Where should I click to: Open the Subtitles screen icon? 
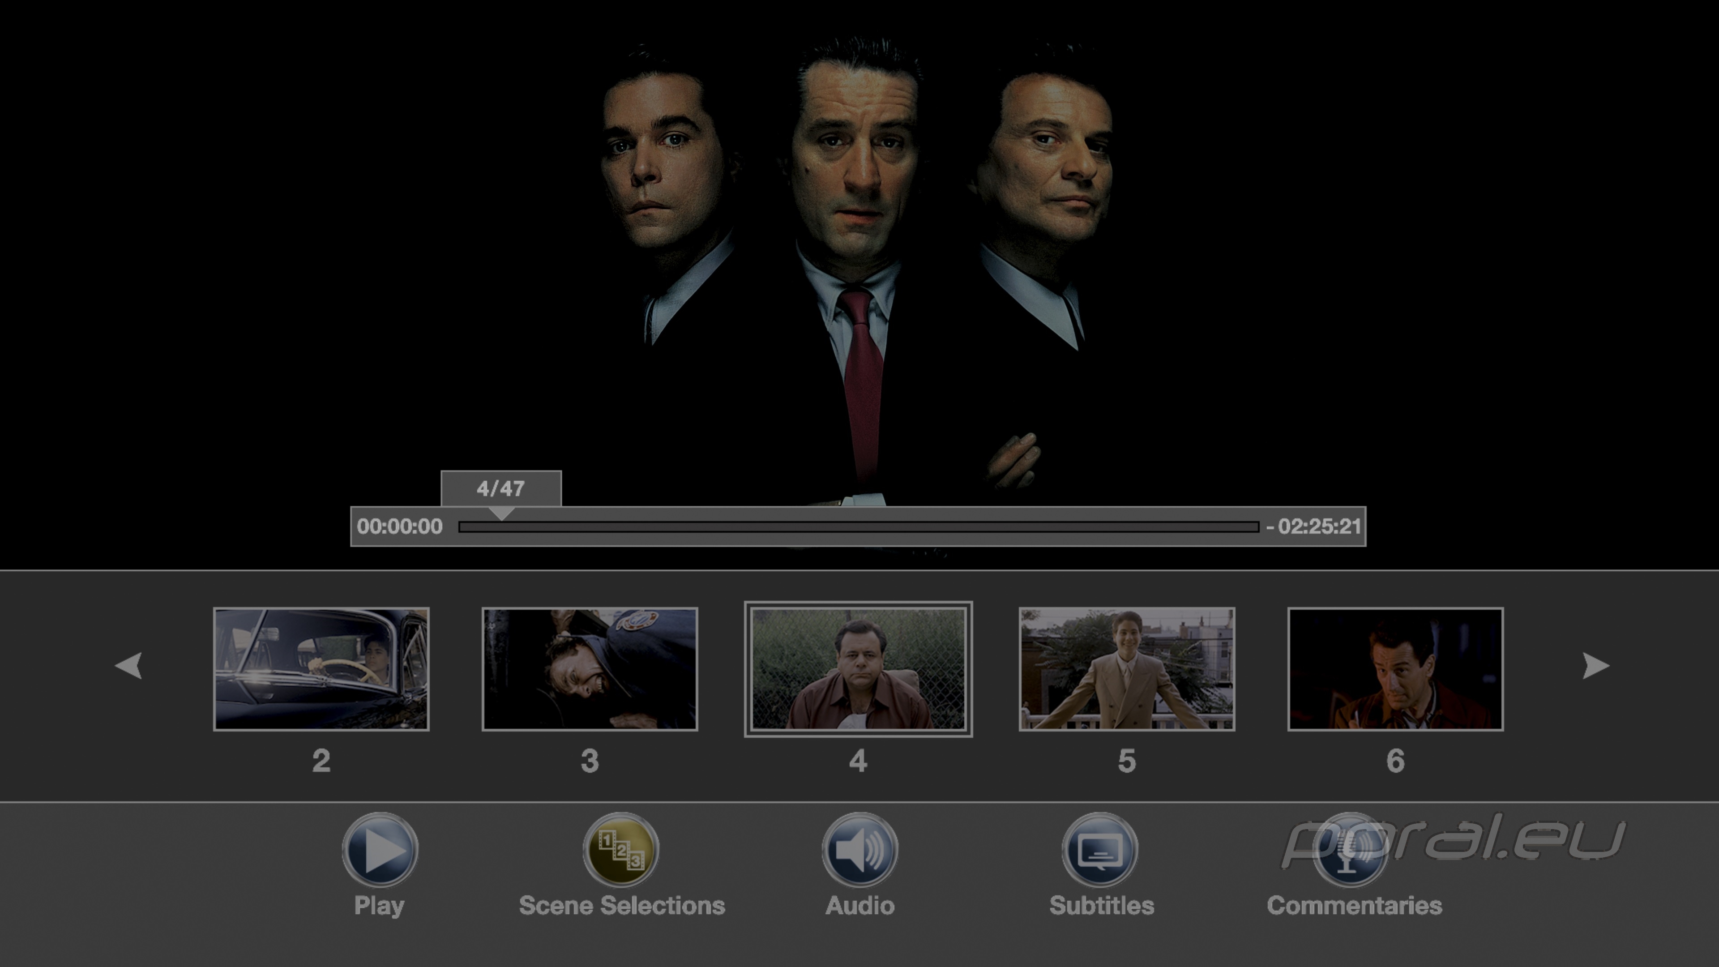[x=1100, y=850]
